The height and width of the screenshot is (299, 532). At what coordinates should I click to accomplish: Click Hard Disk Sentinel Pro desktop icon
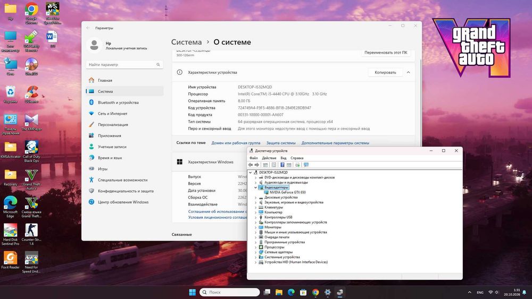(11, 234)
